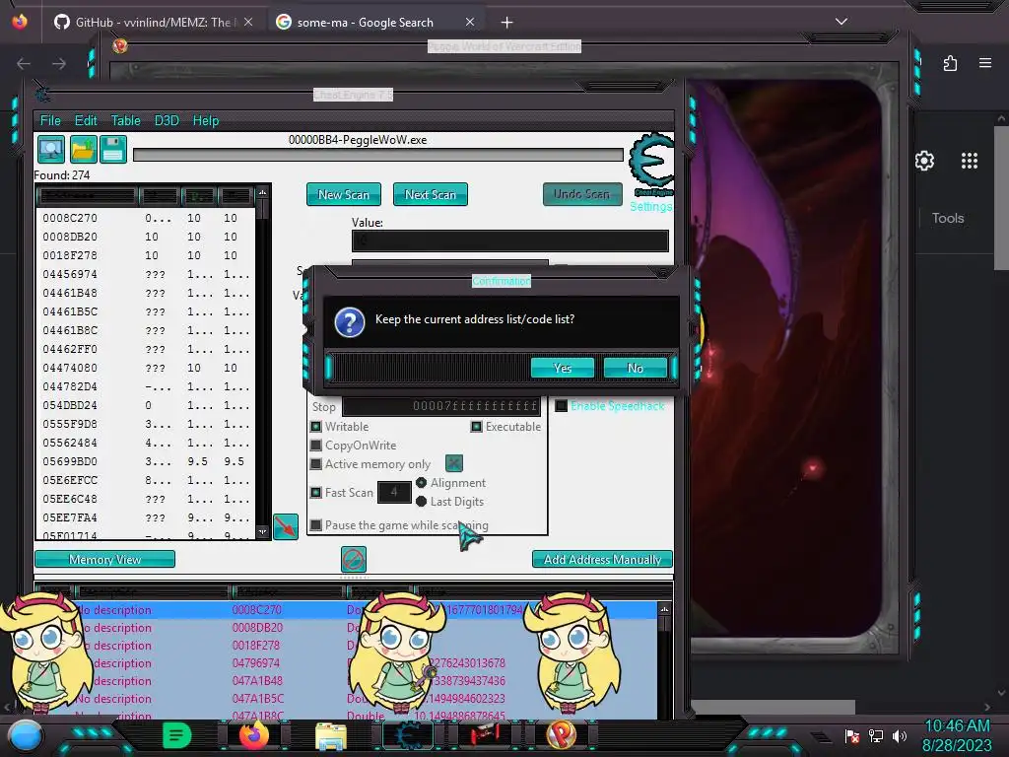This screenshot has width=1009, height=757.
Task: Open Google apps grid icon
Action: tap(970, 161)
